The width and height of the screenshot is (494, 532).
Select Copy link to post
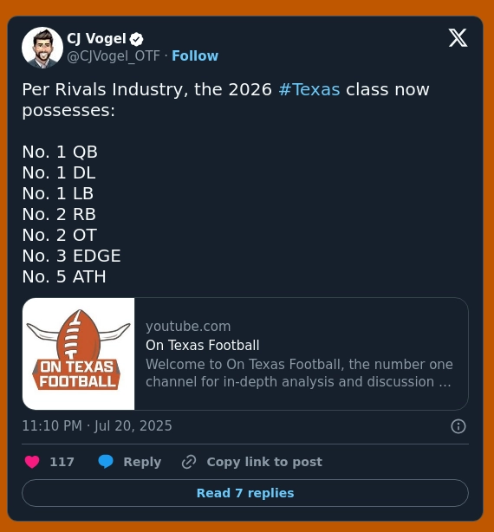(x=264, y=462)
